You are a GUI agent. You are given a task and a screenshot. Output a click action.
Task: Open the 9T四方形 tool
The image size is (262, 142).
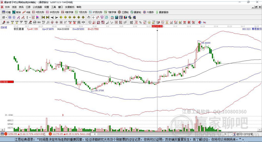pyautogui.click(x=96, y=12)
